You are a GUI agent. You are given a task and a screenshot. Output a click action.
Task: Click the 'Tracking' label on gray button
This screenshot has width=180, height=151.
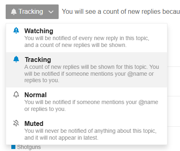point(31,12)
